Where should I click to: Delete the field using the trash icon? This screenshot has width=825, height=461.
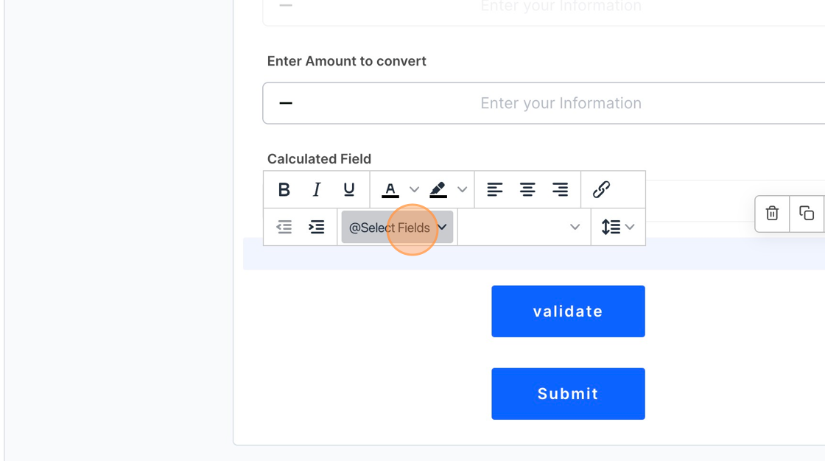point(771,214)
